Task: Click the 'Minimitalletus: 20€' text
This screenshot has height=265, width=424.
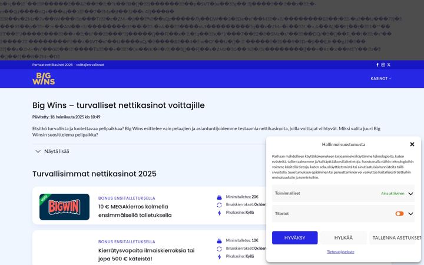Action: [x=242, y=197]
